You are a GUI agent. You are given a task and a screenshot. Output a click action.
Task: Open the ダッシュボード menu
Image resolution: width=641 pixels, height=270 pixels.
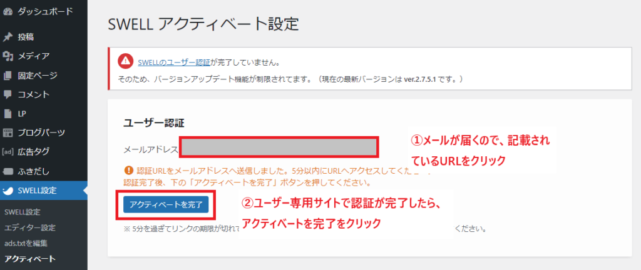44,11
